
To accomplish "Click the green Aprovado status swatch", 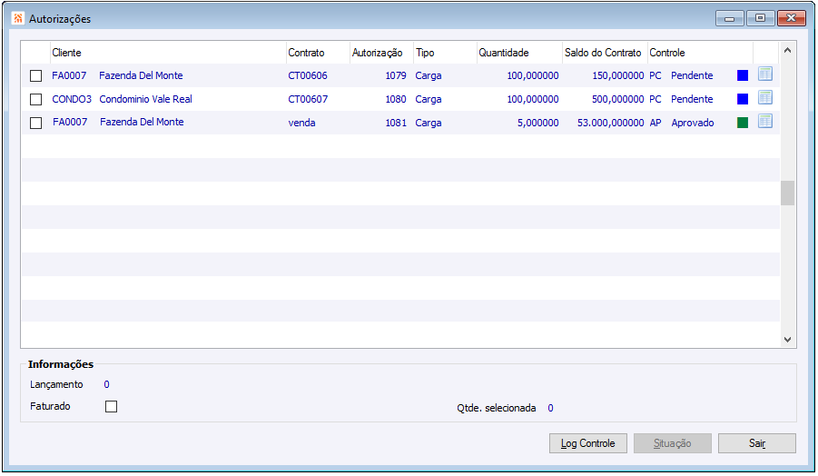I will [743, 123].
